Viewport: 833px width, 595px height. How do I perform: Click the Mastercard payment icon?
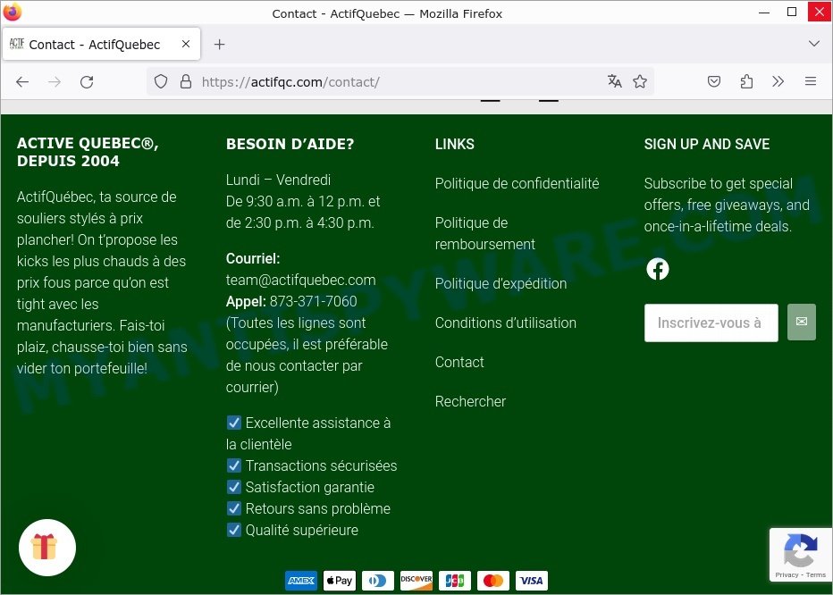pos(493,581)
